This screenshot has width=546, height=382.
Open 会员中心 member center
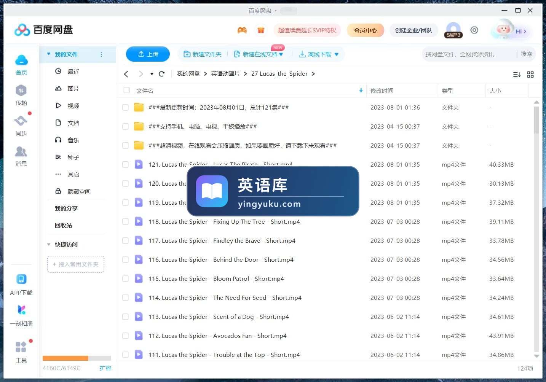[x=366, y=30]
